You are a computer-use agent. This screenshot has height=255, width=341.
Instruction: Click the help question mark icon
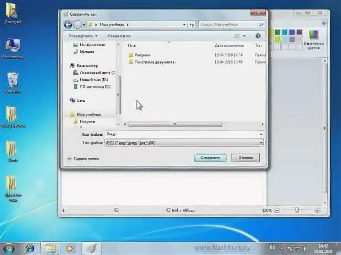point(258,36)
